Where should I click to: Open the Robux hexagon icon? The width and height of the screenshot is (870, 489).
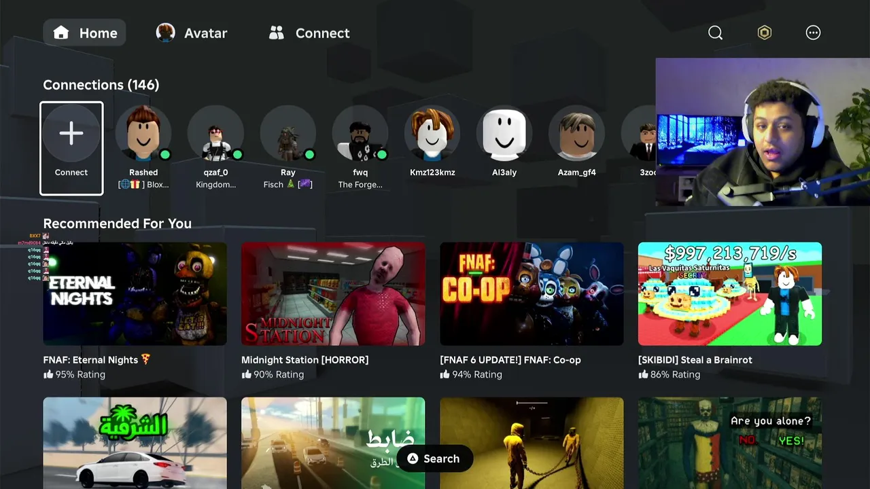click(764, 33)
